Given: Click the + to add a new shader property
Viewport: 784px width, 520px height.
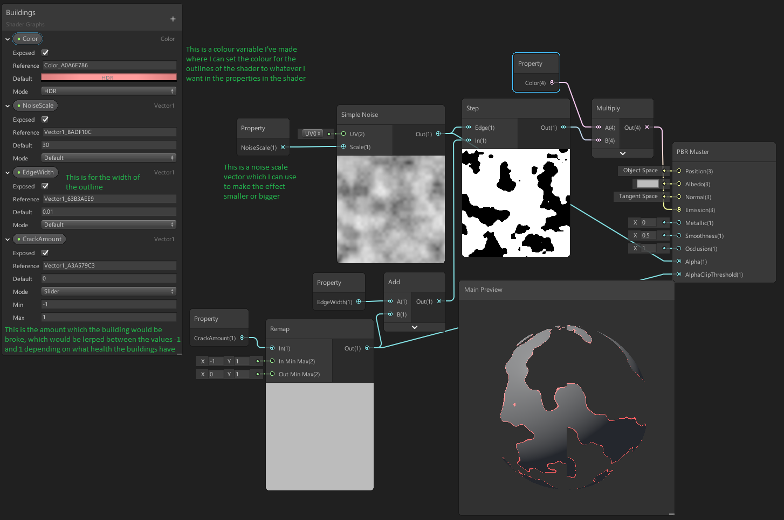Looking at the screenshot, I should tap(173, 18).
